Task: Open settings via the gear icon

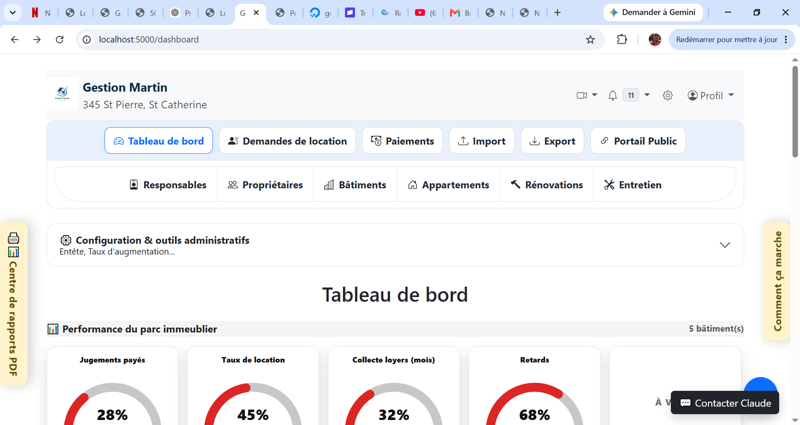Action: point(667,95)
